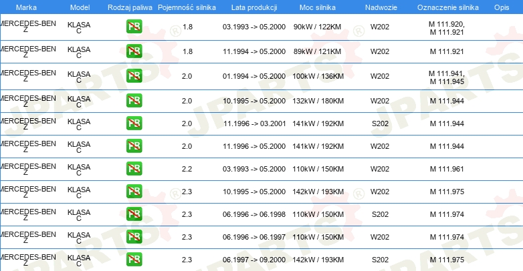Click the 2.2 engine capacity cell

point(187,169)
